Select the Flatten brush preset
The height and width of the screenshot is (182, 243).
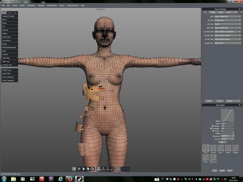tap(228, 148)
